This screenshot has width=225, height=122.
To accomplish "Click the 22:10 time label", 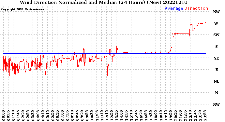I will pos(190,116).
